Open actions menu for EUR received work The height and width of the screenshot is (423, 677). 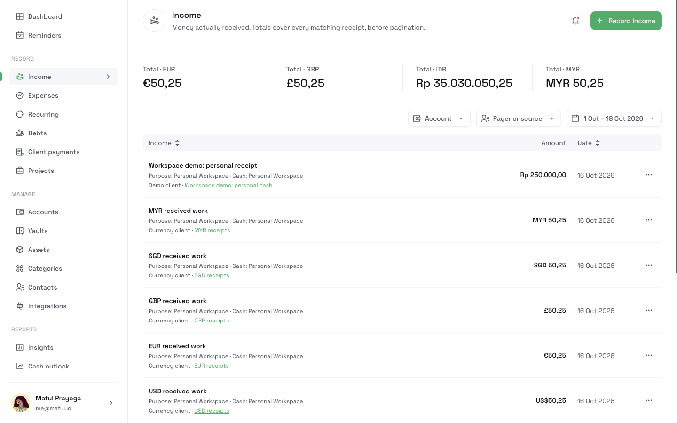[649, 355]
